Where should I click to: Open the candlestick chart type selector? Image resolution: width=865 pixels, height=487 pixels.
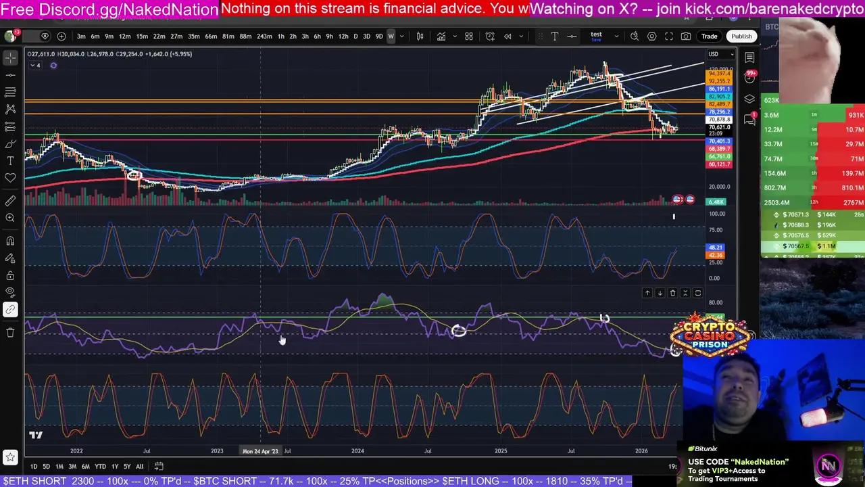coord(420,36)
